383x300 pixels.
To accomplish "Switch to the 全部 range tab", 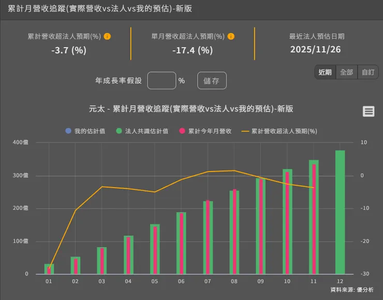I will (347, 72).
